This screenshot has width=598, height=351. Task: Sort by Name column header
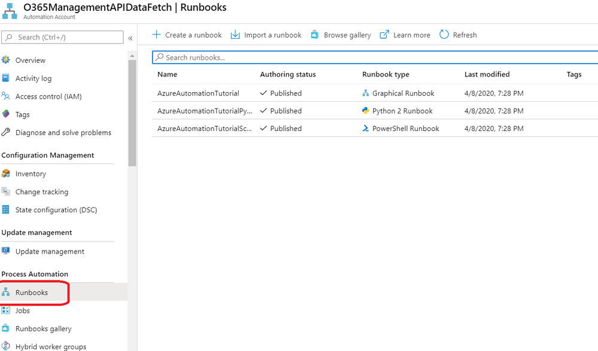(x=167, y=74)
